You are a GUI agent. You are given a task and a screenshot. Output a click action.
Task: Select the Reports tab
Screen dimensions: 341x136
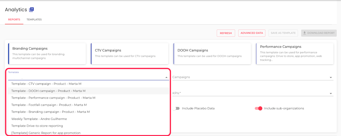[14, 19]
